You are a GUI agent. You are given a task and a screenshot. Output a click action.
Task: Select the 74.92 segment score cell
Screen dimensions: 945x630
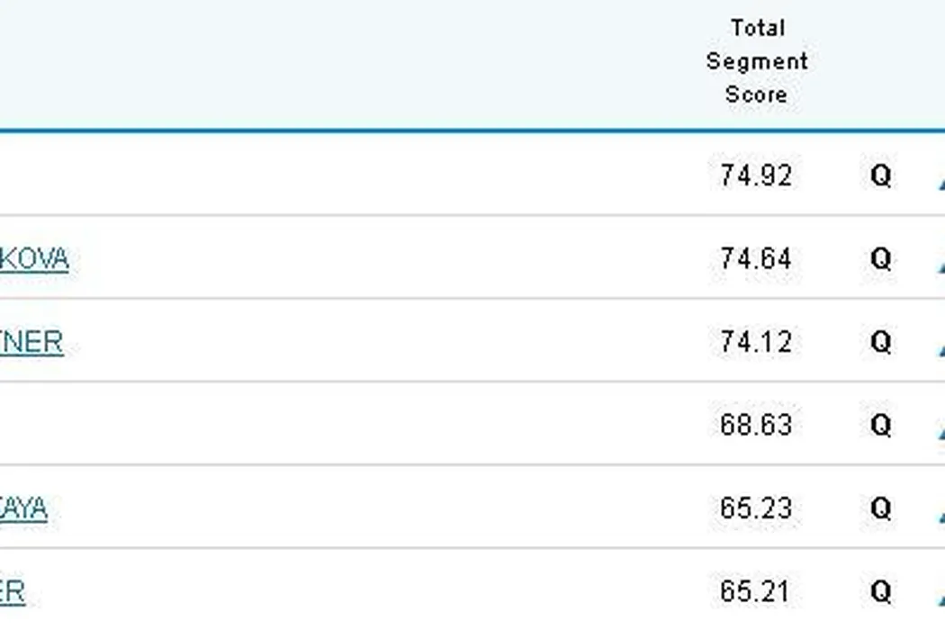756,175
